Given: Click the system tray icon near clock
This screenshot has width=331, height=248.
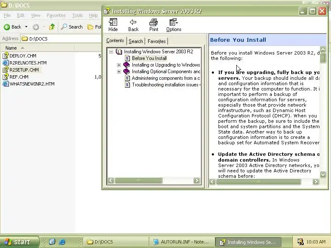Looking at the screenshot, I should 300,242.
